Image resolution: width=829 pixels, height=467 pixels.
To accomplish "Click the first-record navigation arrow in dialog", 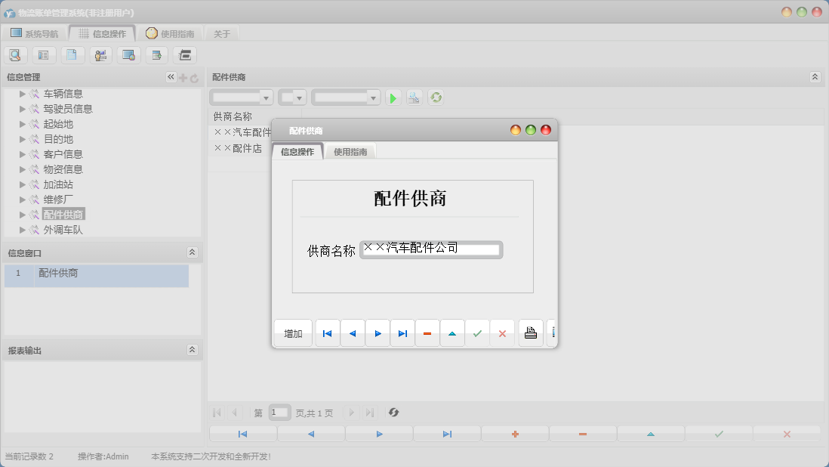I will (326, 332).
